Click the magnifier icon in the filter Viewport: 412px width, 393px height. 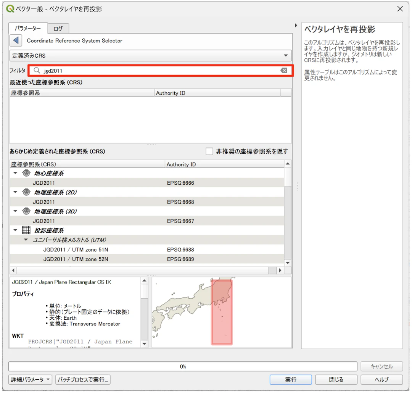coord(37,71)
